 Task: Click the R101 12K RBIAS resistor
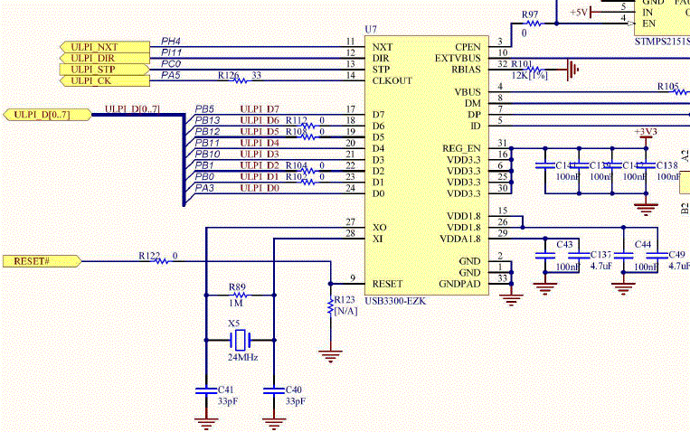[x=534, y=70]
